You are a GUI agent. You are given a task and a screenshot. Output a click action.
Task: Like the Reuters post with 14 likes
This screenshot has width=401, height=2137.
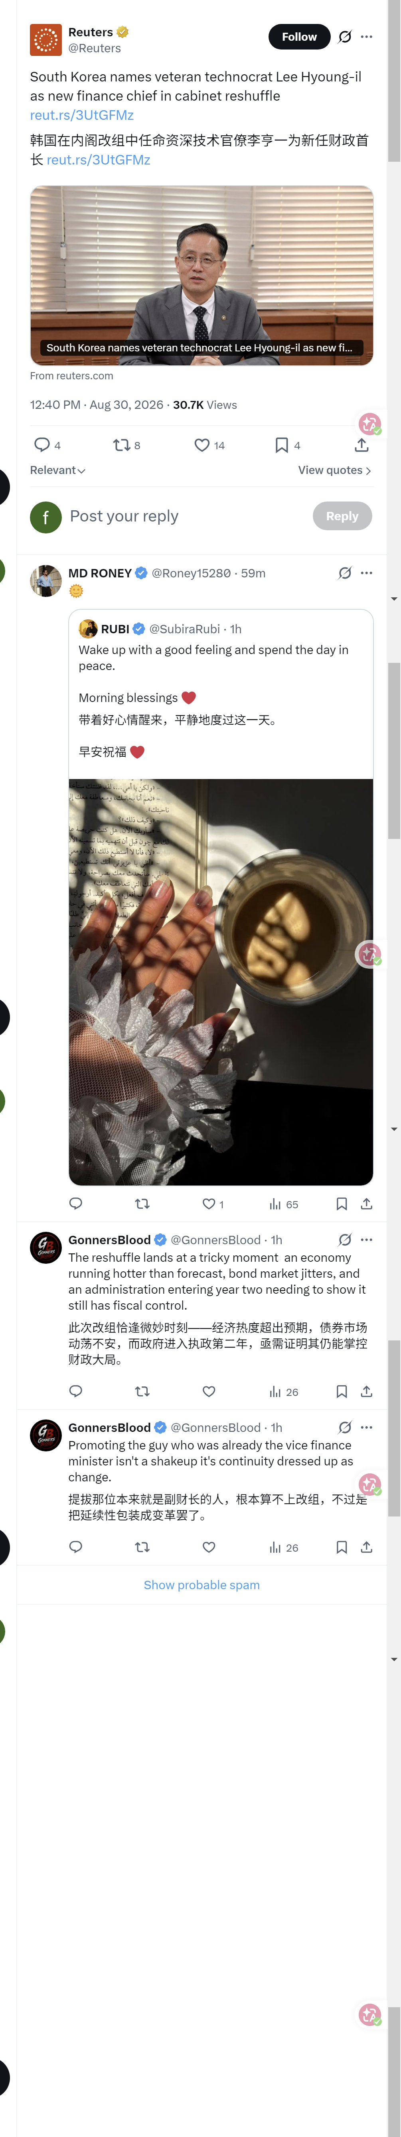[x=209, y=446]
